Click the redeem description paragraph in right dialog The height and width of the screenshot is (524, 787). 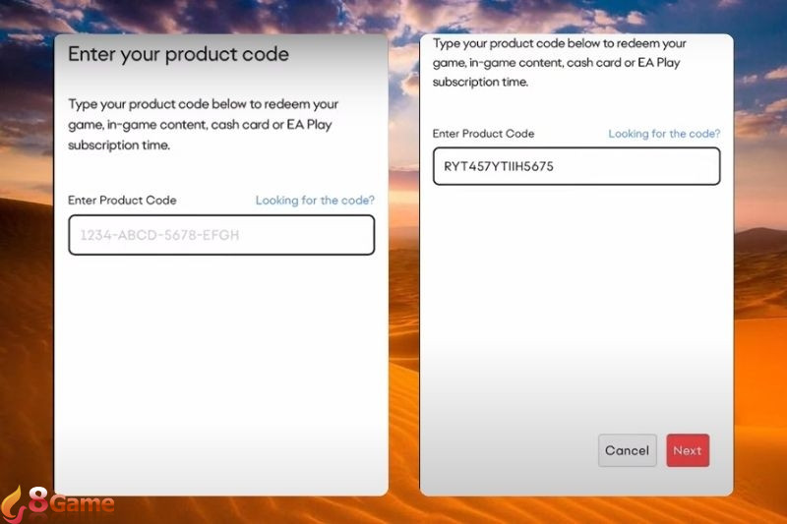click(x=560, y=63)
